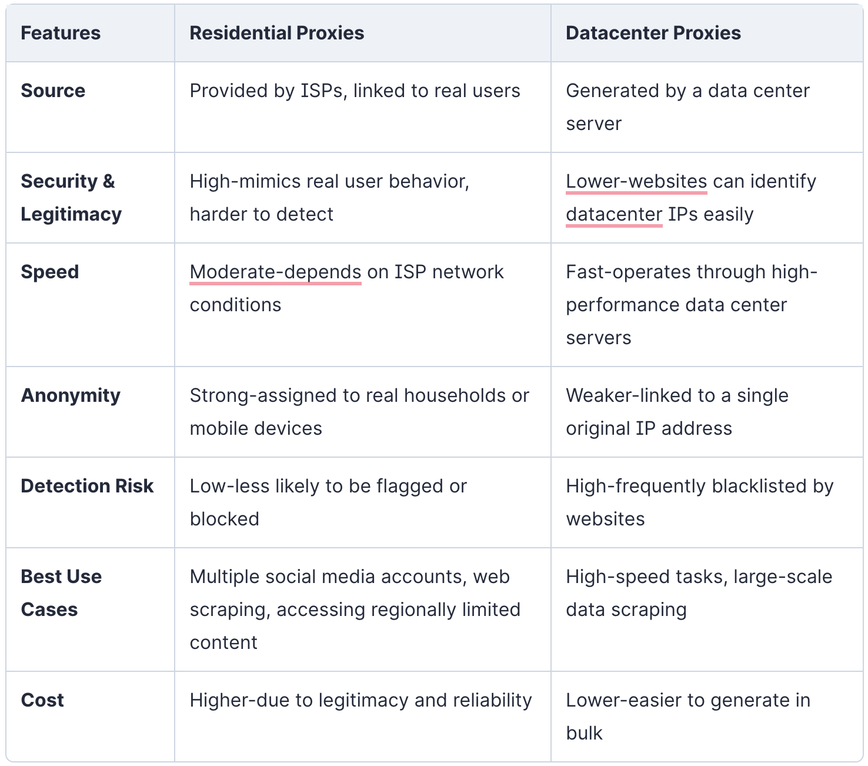868x766 pixels.
Task: Click the Detection Risk row label
Action: (87, 486)
